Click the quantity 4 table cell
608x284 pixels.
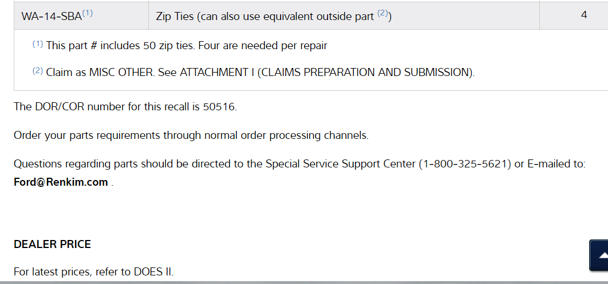click(583, 15)
